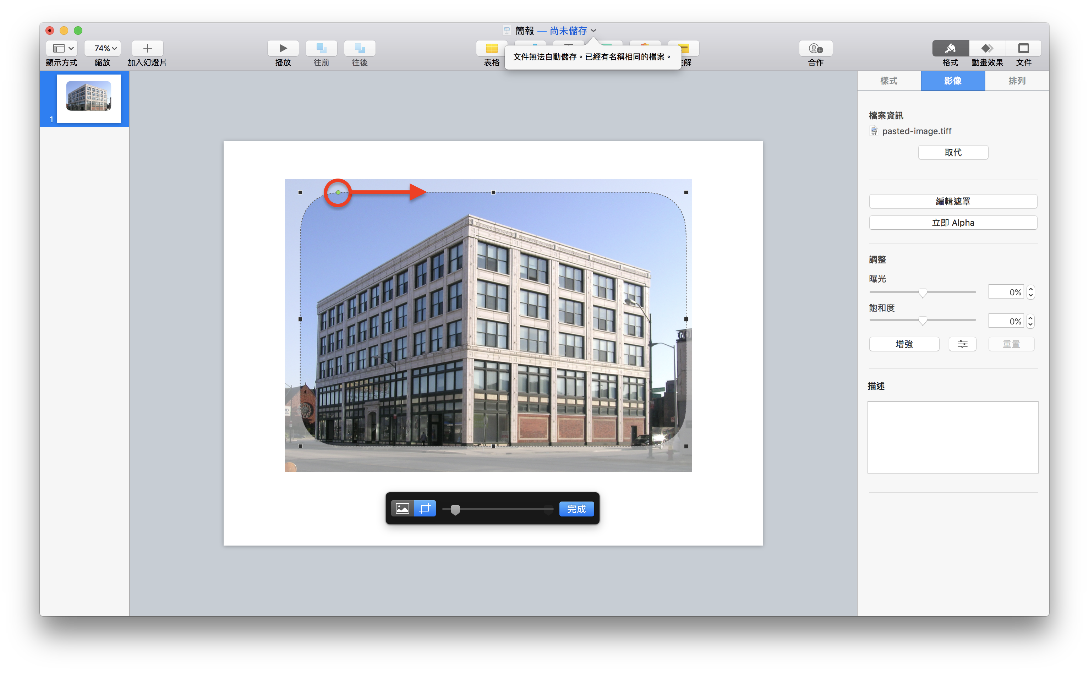
Task: Open the Collaborate icon
Action: 815,48
